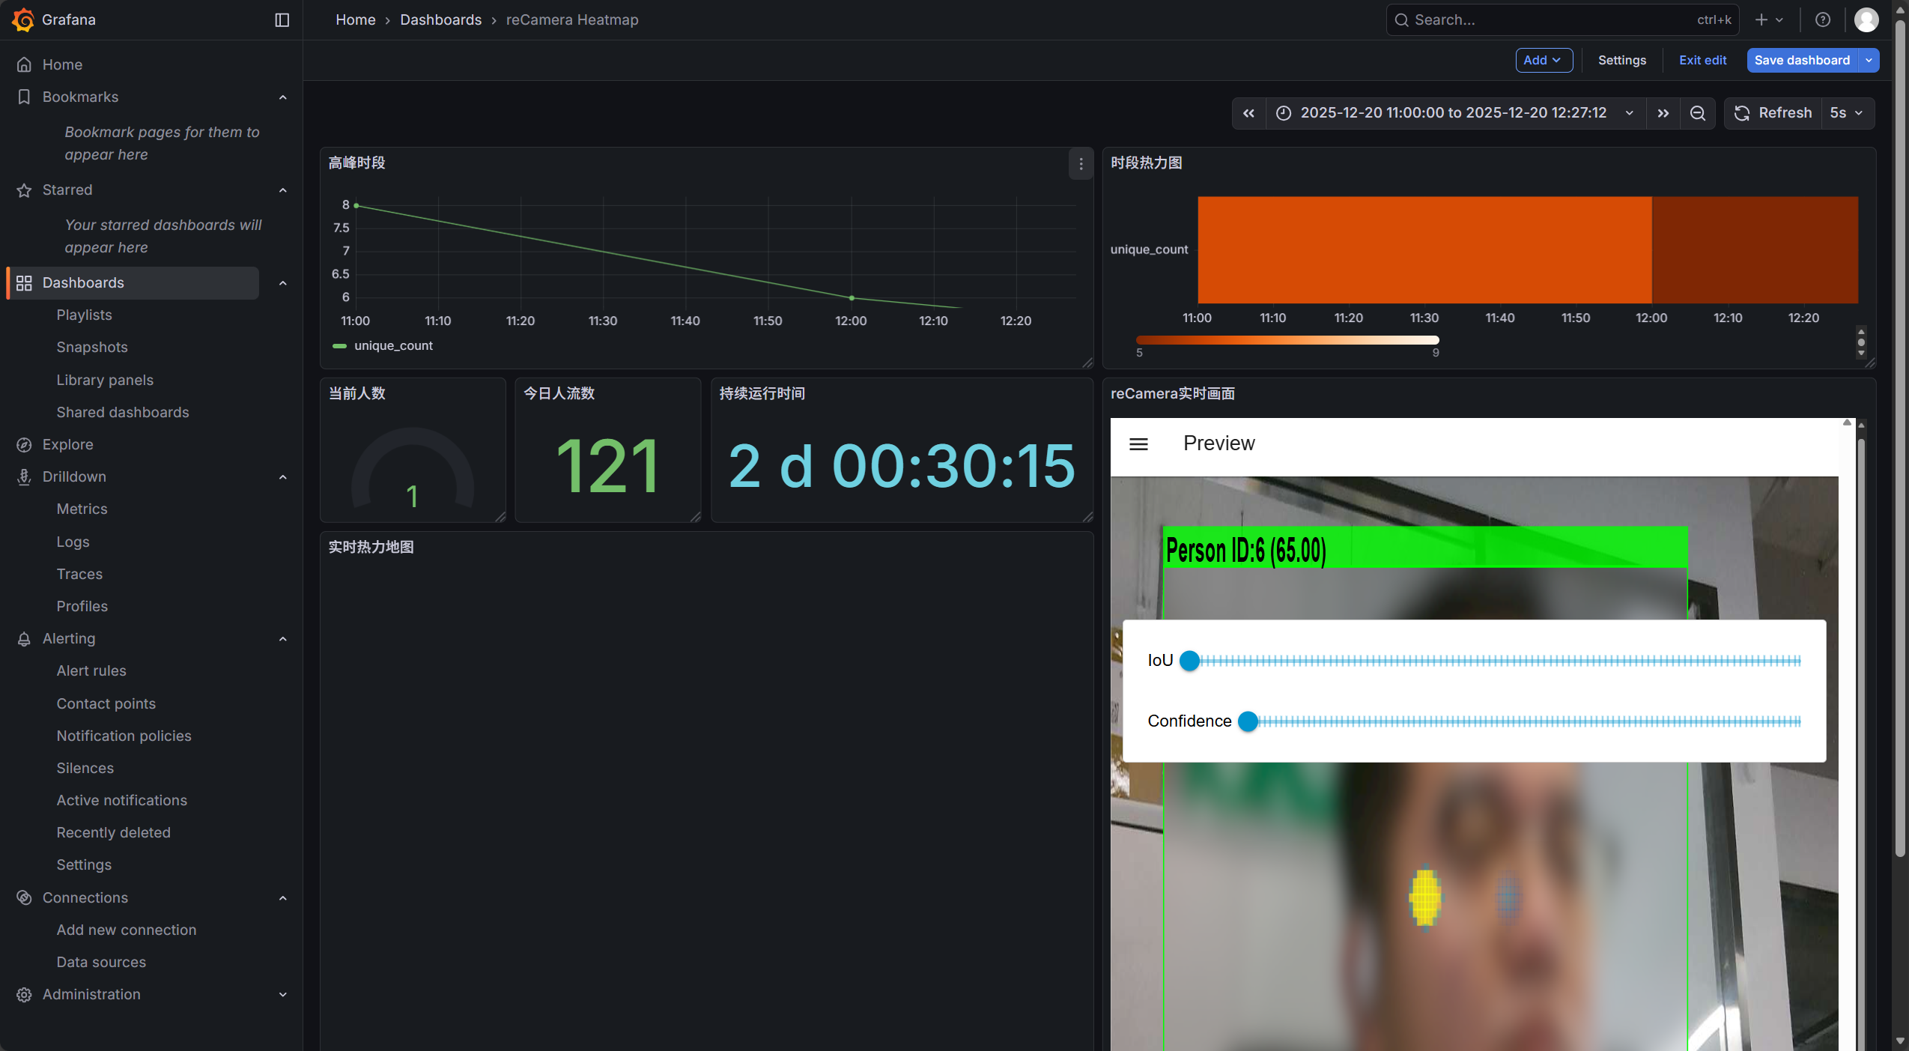This screenshot has height=1051, width=1909.
Task: Click the help question mark icon
Action: coord(1823,20)
